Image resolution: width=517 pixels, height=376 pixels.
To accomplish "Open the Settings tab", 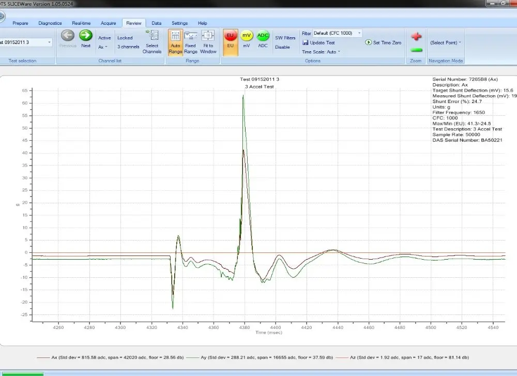I will pos(179,23).
